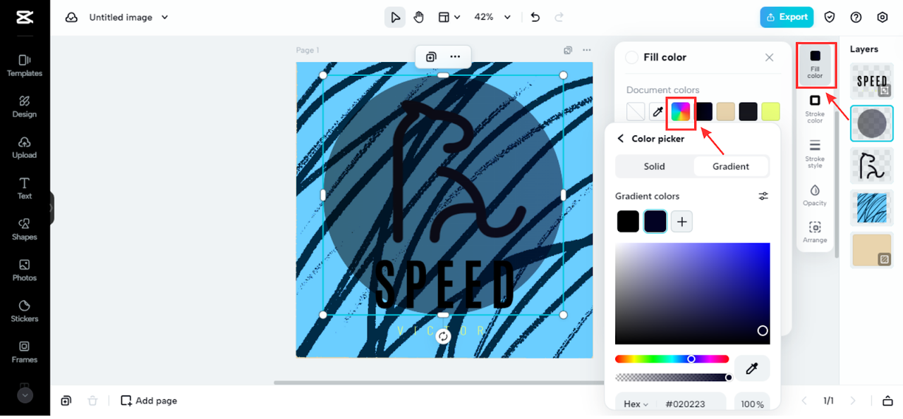Close the Fill color panel

click(x=769, y=58)
